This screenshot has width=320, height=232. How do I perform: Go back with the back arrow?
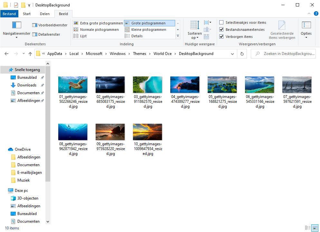pyautogui.click(x=6, y=54)
